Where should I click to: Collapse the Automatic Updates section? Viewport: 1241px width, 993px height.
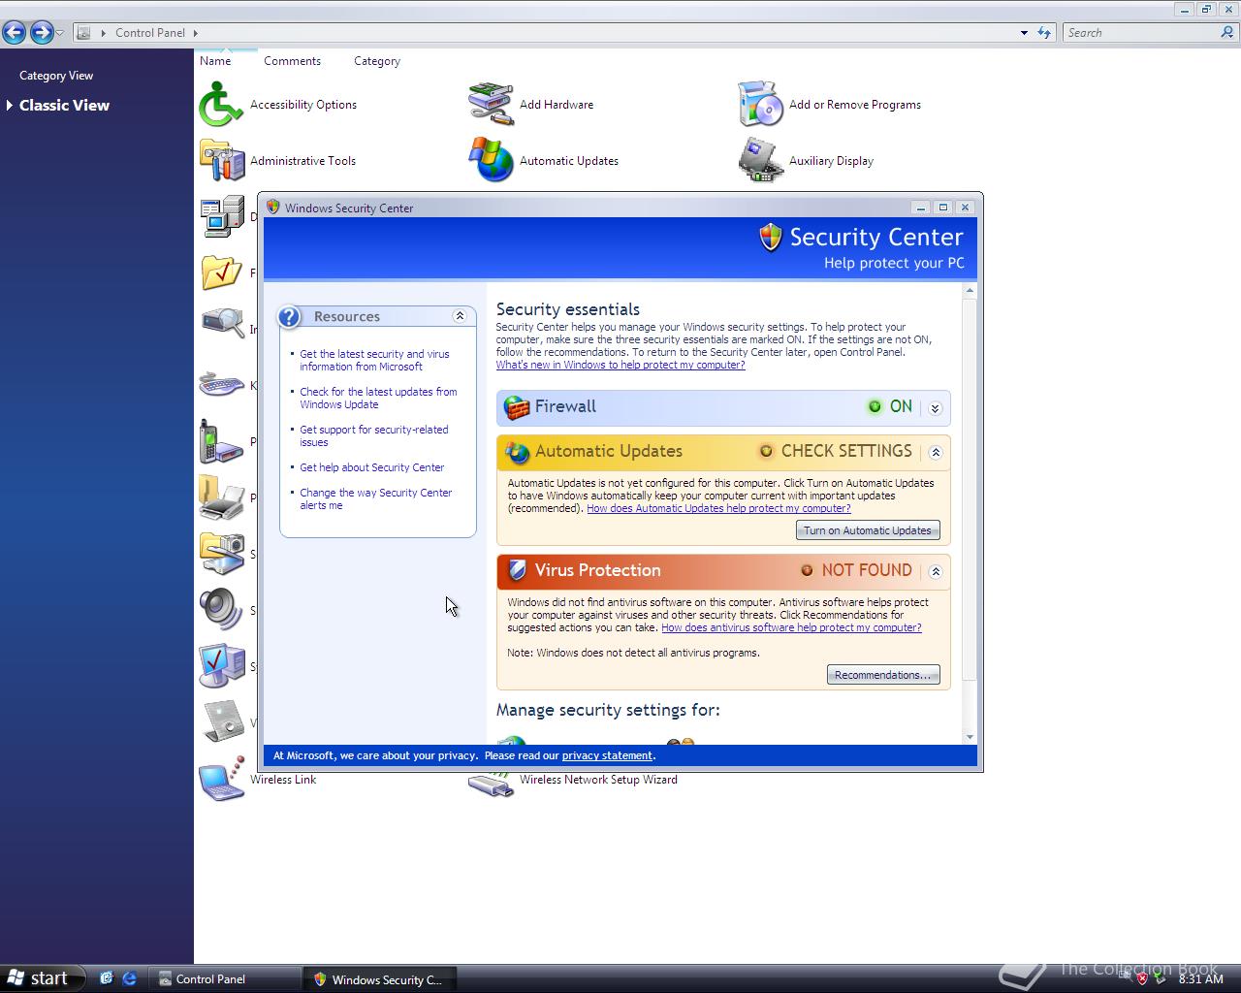click(x=936, y=452)
